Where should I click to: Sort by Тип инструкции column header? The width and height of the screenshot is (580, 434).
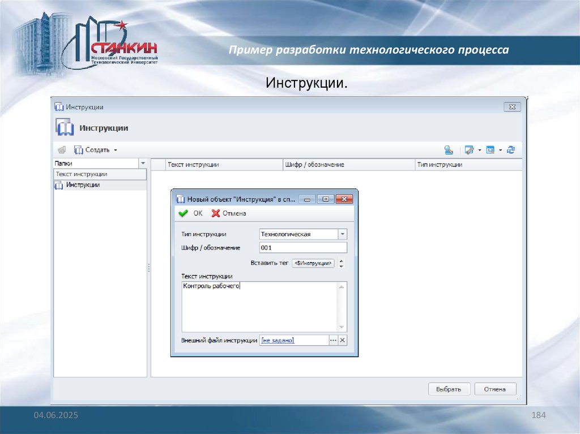[468, 165]
